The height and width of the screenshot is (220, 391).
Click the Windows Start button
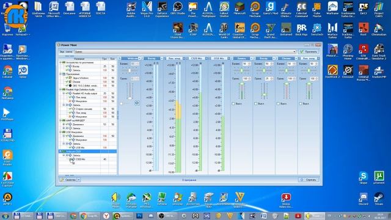5,216
